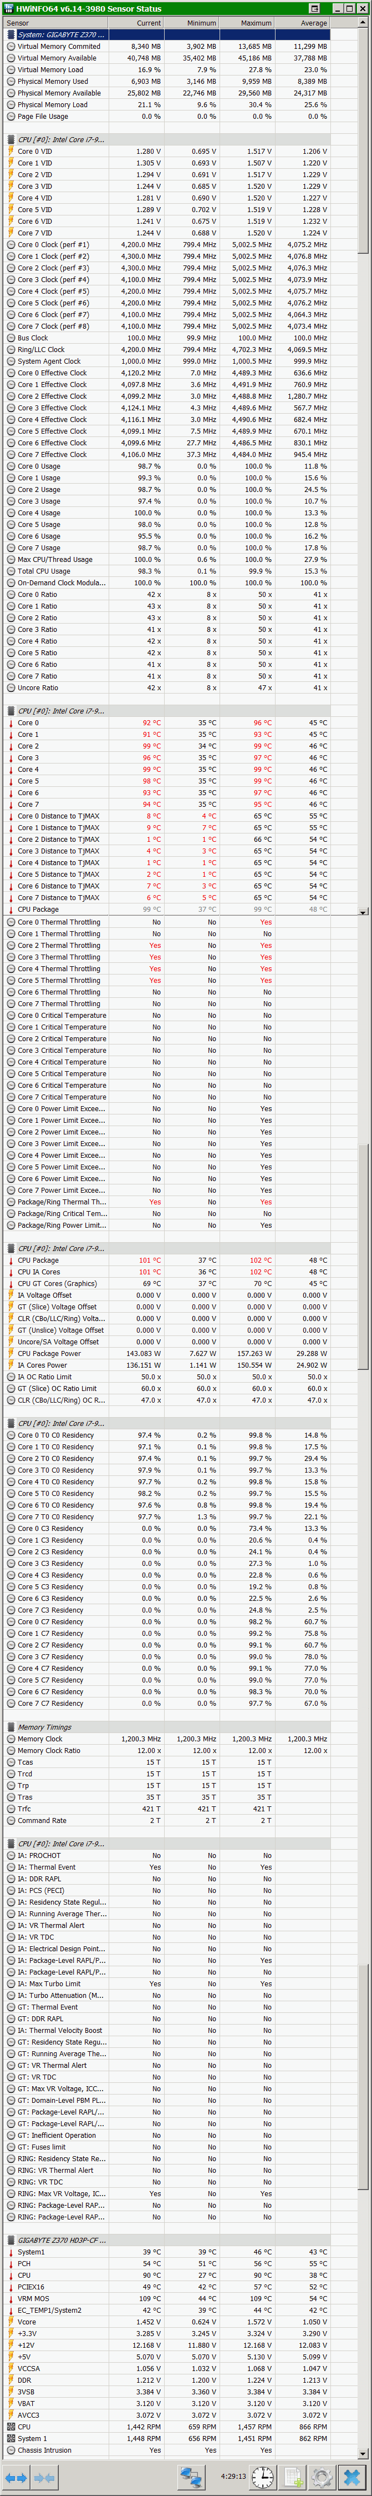Open the network remote monitoring icon

coord(191,2478)
